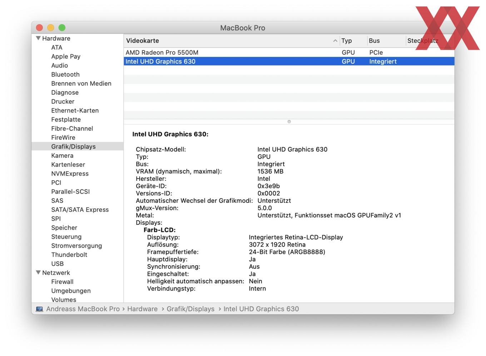Open the Festplatte entry
Viewport: 486px width, 356px height.
[66, 119]
